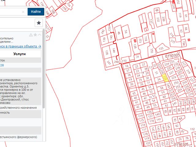Click parcel 229 next to the highlighted plot
Screen dimensions: 196x147
click(x=174, y=78)
